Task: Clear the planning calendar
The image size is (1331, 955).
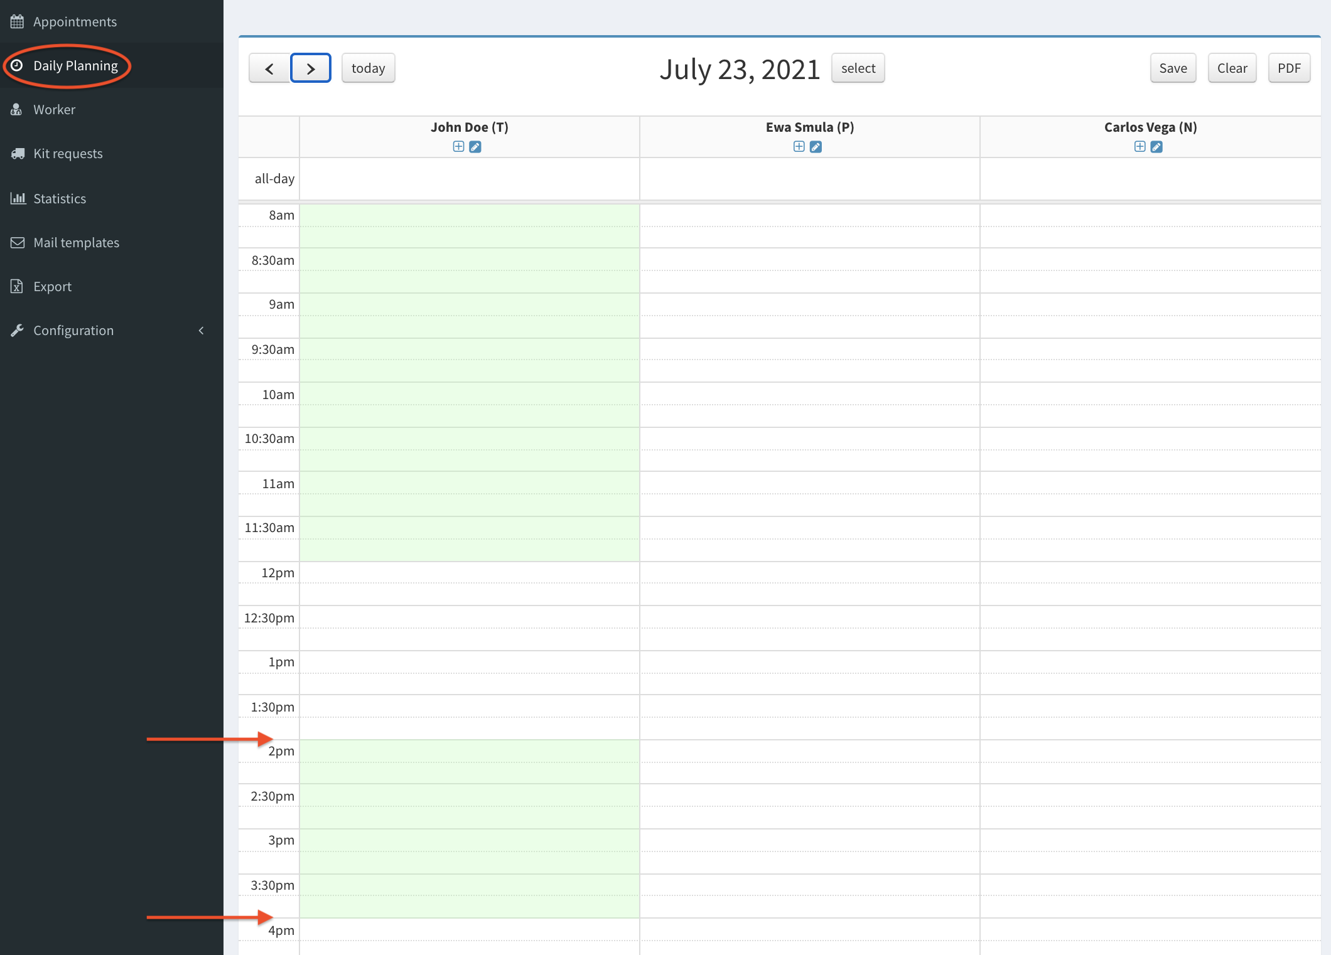Action: tap(1232, 68)
